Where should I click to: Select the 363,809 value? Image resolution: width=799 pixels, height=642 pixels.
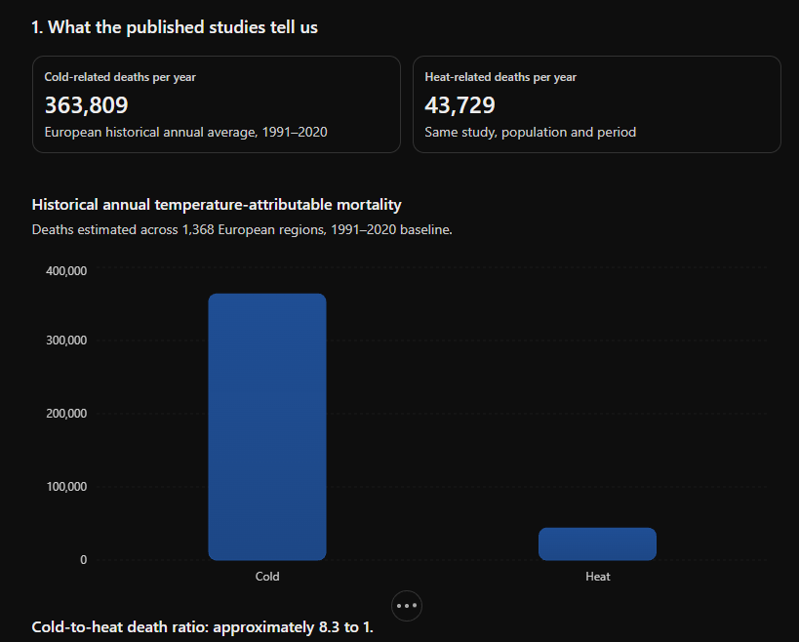click(86, 105)
